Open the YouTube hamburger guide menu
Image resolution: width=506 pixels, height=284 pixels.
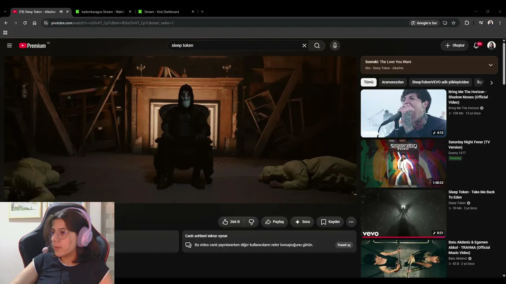(9, 45)
